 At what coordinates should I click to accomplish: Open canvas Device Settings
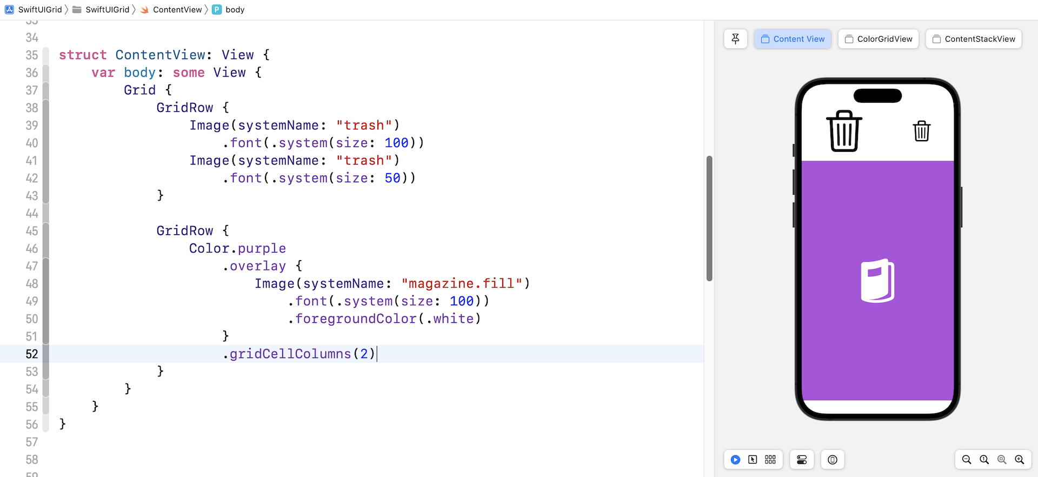[x=802, y=460]
